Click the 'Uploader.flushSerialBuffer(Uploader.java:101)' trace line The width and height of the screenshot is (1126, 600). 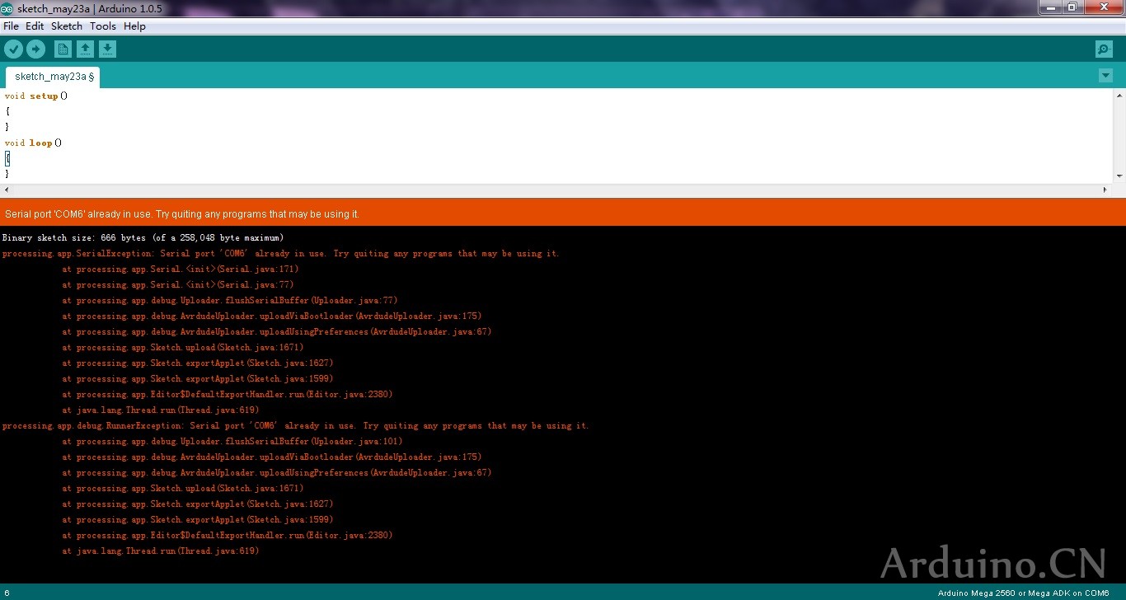pos(232,442)
